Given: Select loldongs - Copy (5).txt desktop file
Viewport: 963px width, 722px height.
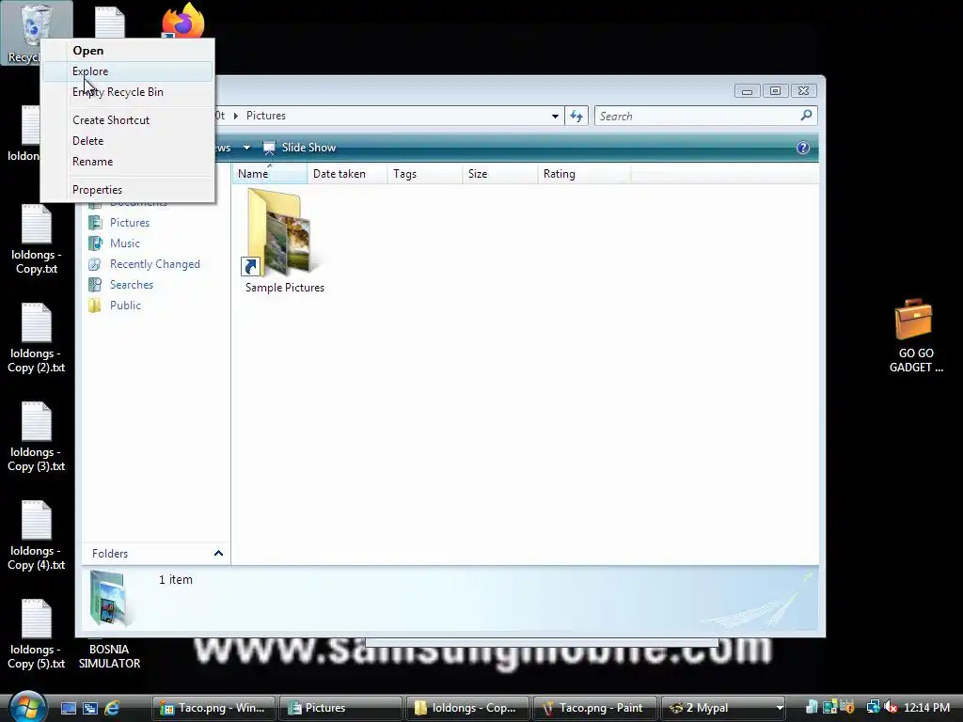Looking at the screenshot, I should click(37, 635).
